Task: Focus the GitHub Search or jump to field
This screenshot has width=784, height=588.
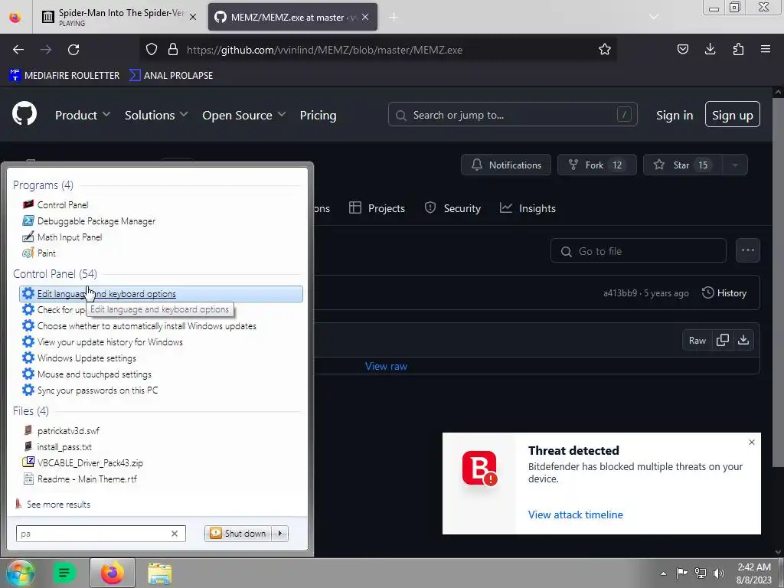Action: 512,115
